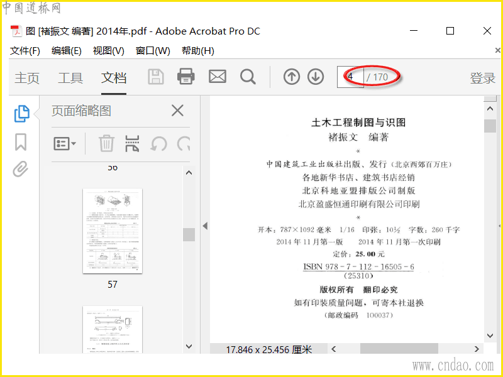Screen dimensions: 503x377
Task: Click document vertical scrollbar thumb
Action: click(490, 126)
